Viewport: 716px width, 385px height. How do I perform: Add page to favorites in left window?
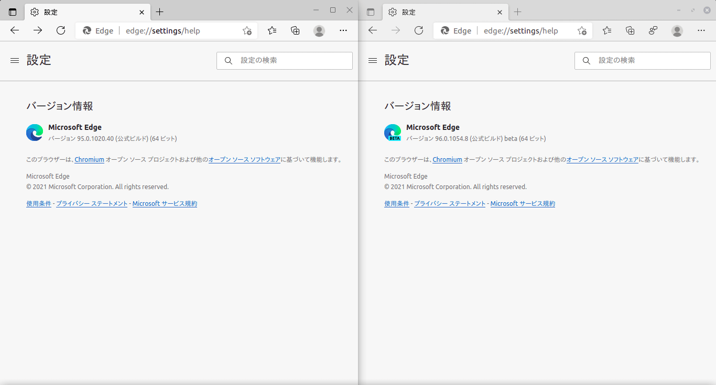(247, 31)
